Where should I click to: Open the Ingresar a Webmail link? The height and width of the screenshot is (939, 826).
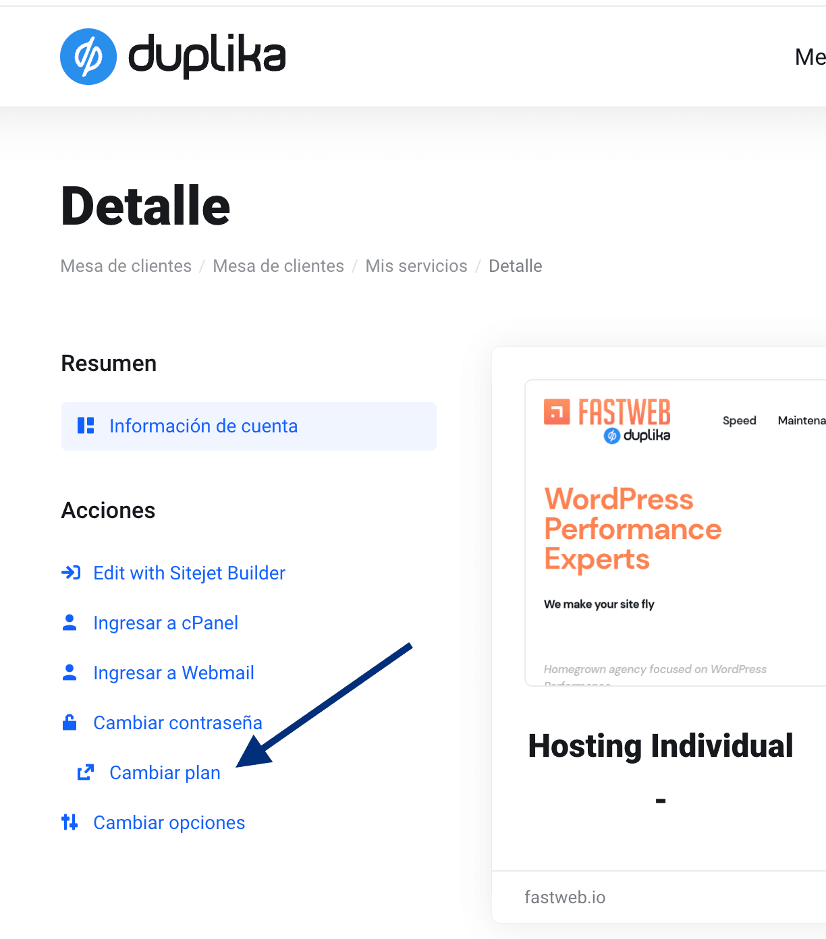pyautogui.click(x=173, y=673)
